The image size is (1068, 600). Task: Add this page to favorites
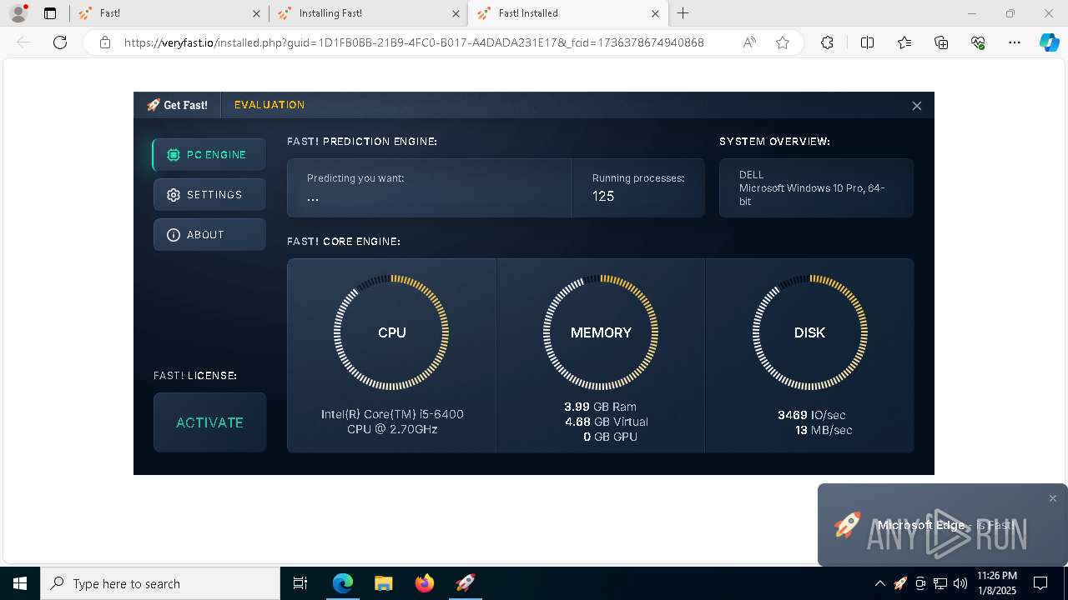click(x=783, y=42)
